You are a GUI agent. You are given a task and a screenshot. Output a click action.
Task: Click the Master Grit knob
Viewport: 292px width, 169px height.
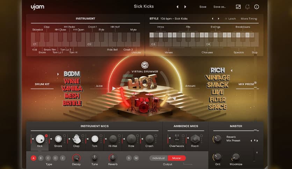[217, 157]
